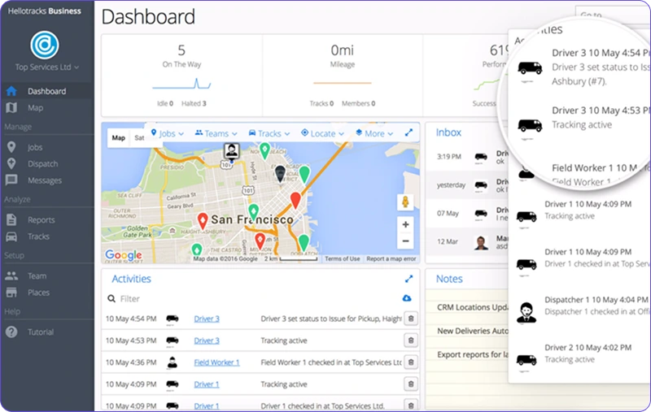Click the Halted 3 status label
Viewport: 651px width, 412px height.
pyautogui.click(x=194, y=104)
